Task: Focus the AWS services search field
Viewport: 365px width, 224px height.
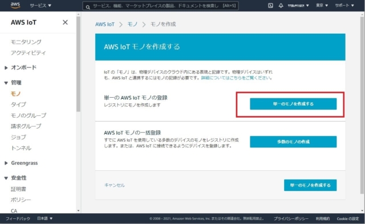Action: tap(161, 6)
